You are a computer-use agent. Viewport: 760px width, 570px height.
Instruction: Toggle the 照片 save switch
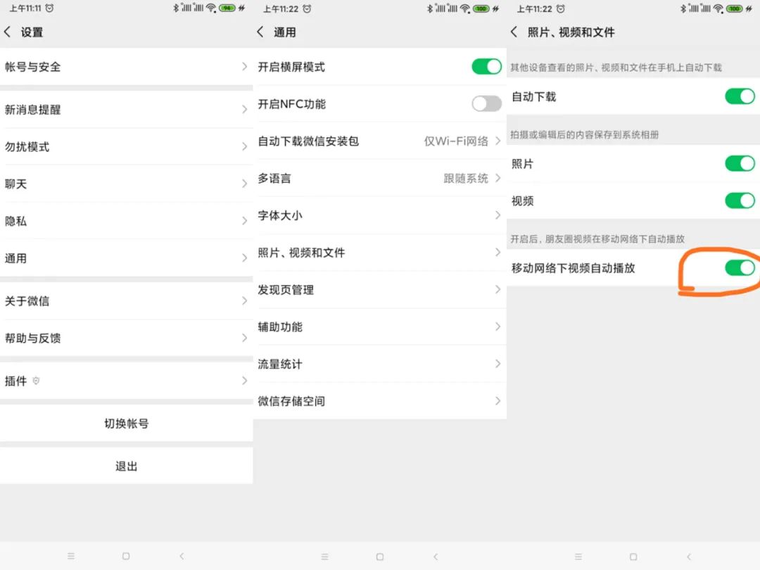click(x=740, y=163)
